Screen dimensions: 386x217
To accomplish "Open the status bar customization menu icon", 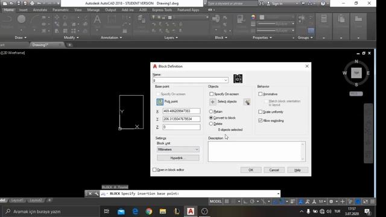I will tap(373, 201).
